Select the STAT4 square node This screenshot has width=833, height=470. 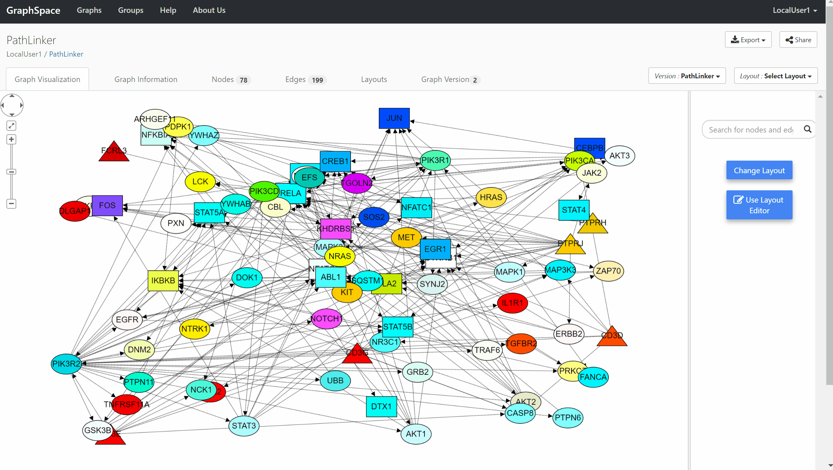574,210
